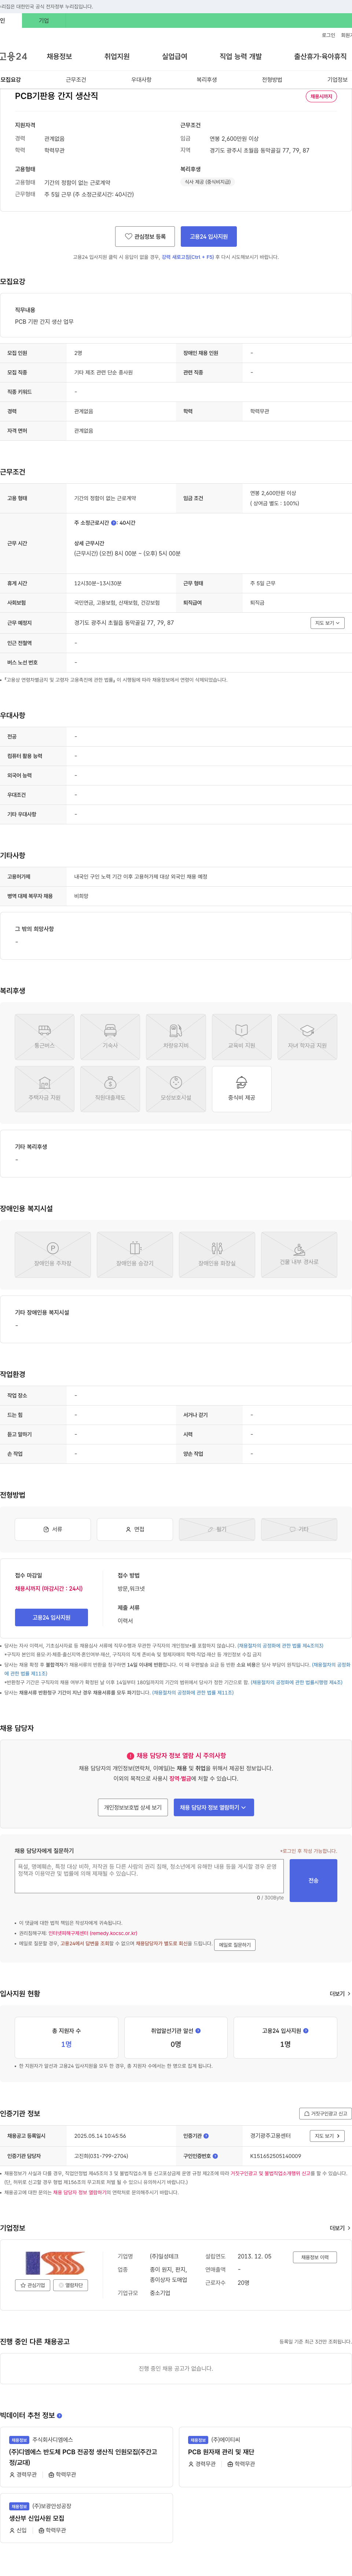The width and height of the screenshot is (352, 2576).
Task: Open the 채용정보 top menu
Action: coord(59,56)
